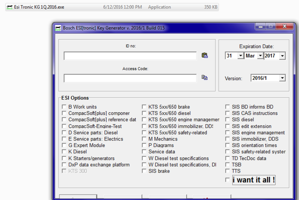The width and height of the screenshot is (299, 200).
Task: Check K Starters/generators box
Action: 64,158
